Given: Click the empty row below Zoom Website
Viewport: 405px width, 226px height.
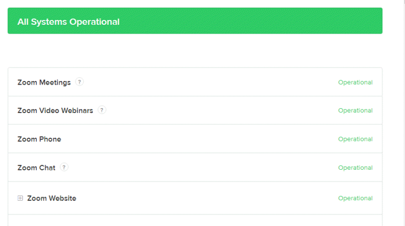Looking at the screenshot, I should pyautogui.click(x=195, y=220).
